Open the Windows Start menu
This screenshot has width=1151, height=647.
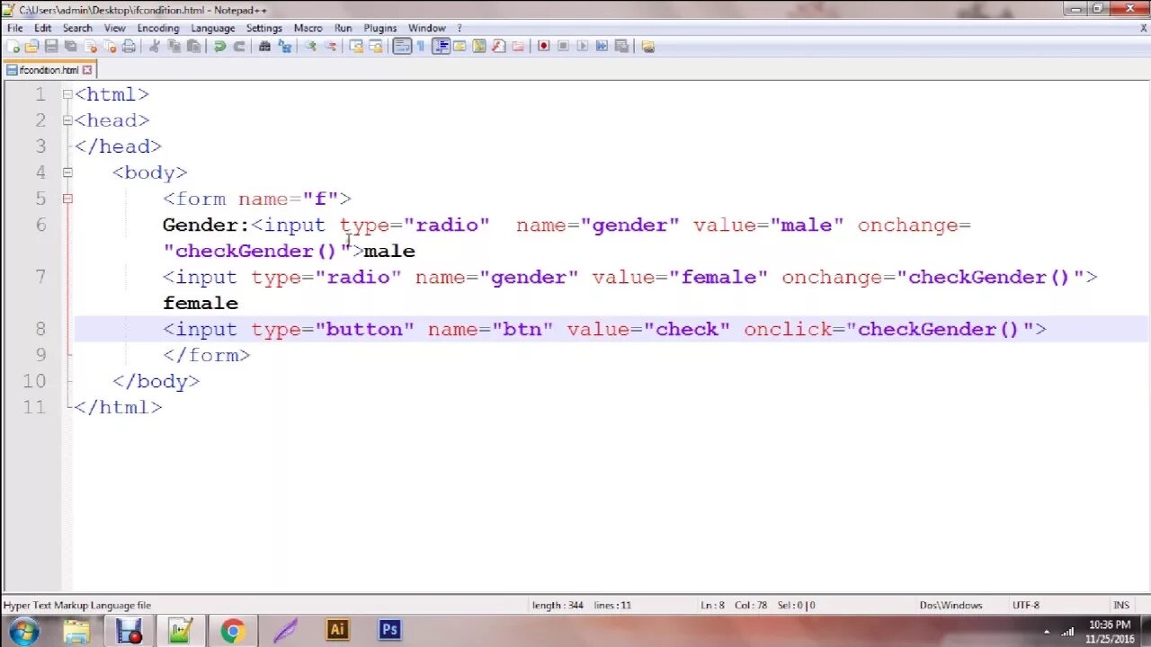pos(23,631)
